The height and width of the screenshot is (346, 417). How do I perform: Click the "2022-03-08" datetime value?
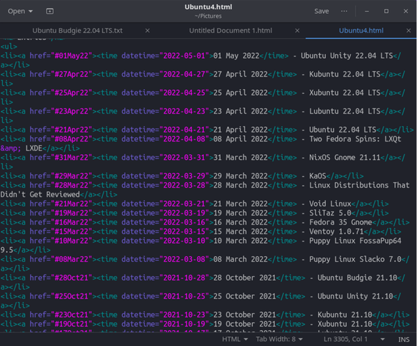coord(184,259)
